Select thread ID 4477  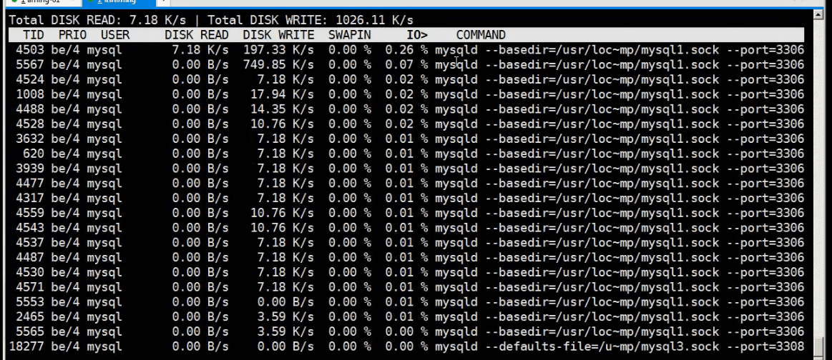click(30, 183)
